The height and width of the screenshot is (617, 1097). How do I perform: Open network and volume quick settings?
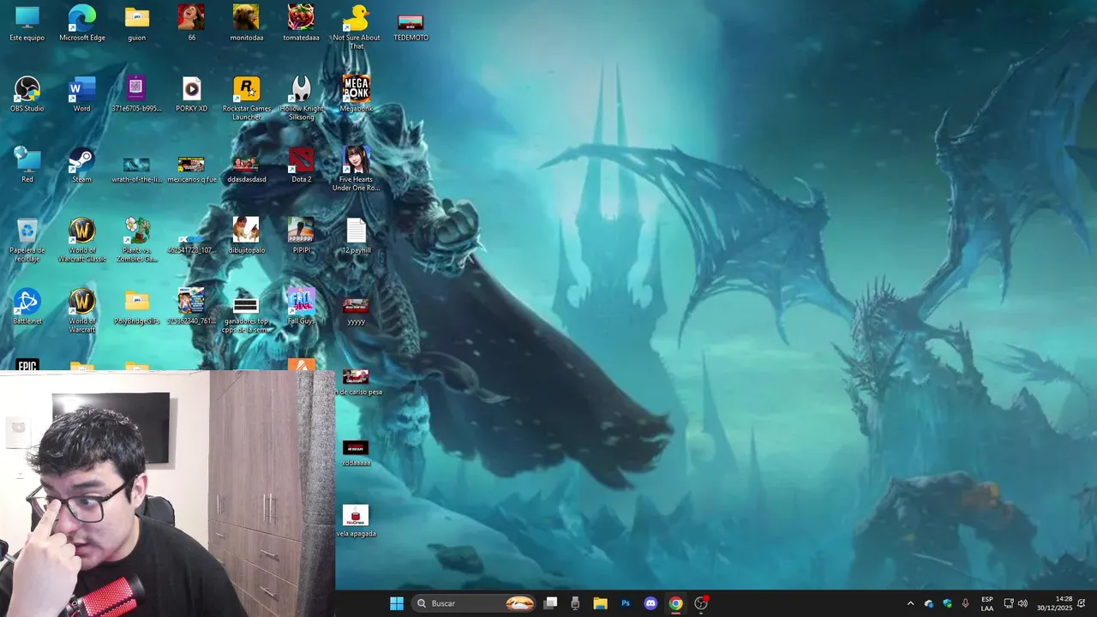[x=1016, y=603]
